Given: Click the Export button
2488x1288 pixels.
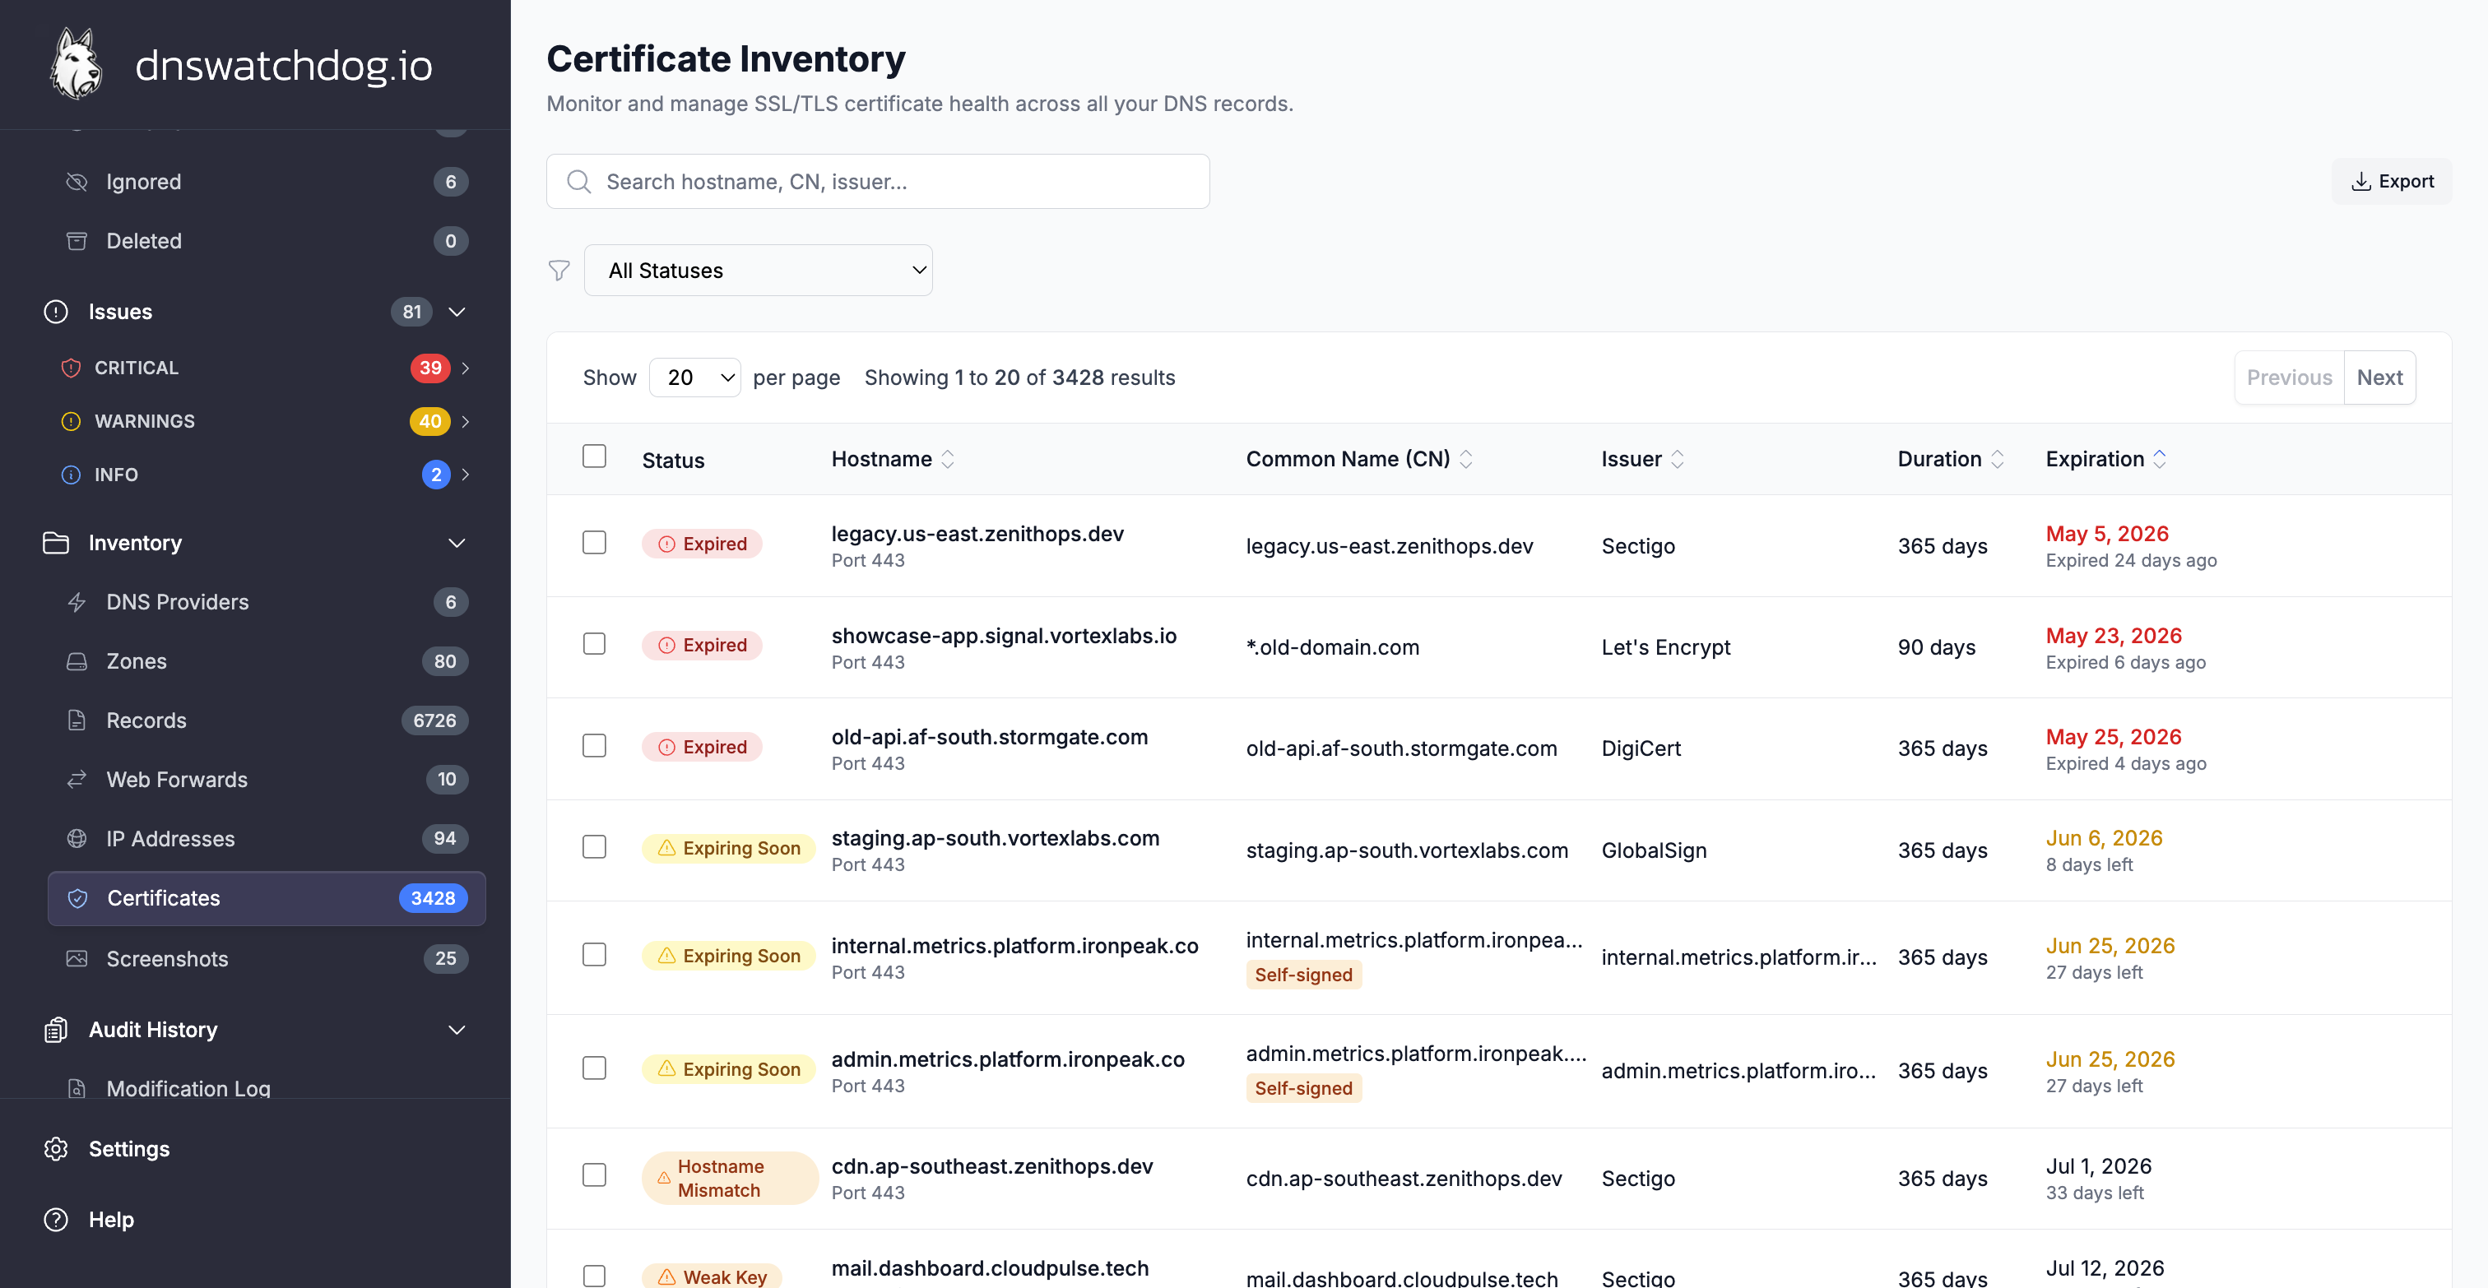Looking at the screenshot, I should [x=2392, y=182].
